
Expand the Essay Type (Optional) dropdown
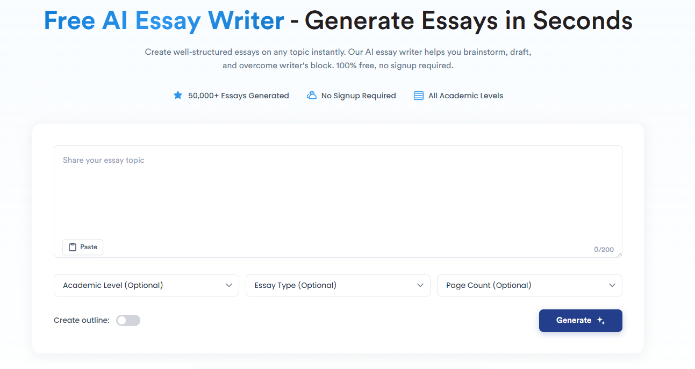(x=338, y=285)
